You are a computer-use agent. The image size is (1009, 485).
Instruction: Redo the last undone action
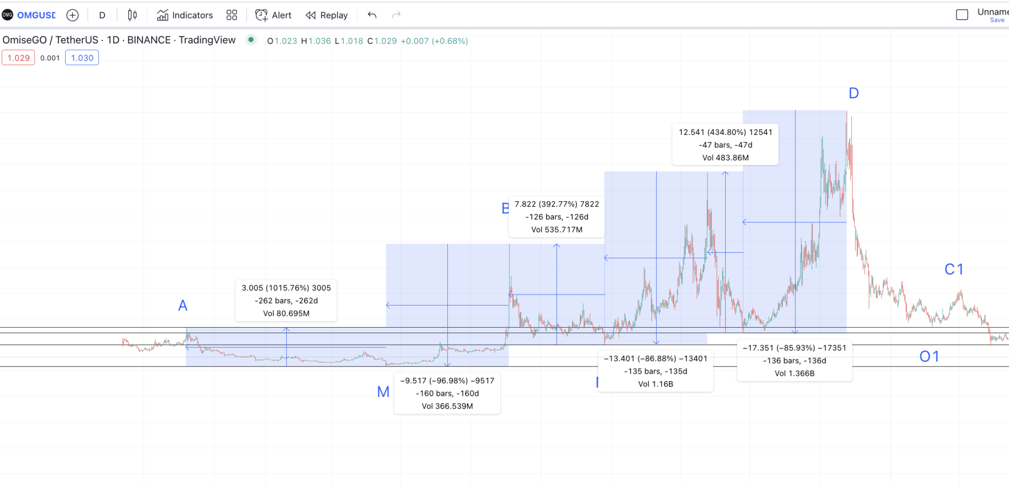point(396,15)
